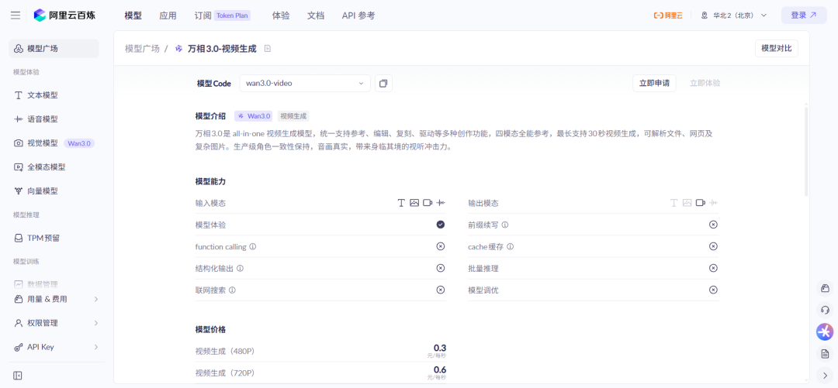Click the 登录 button

pos(804,15)
